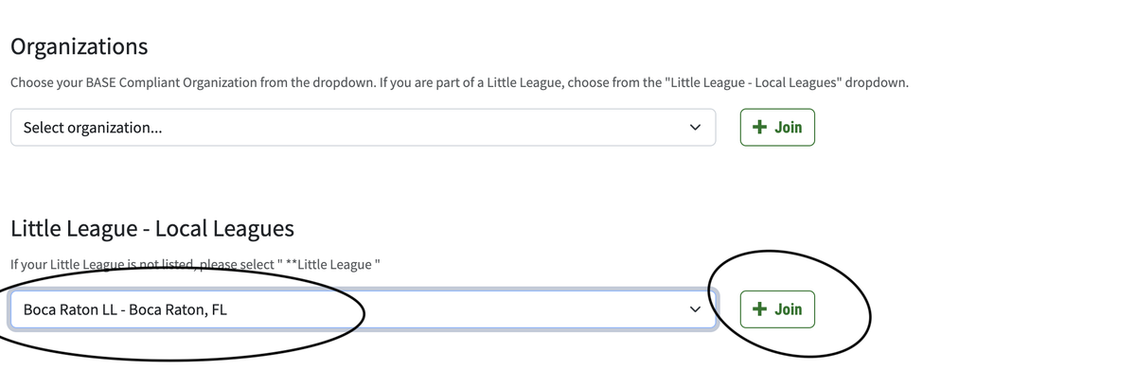Click the chevron arrow in Select organization dropdown

pos(695,128)
